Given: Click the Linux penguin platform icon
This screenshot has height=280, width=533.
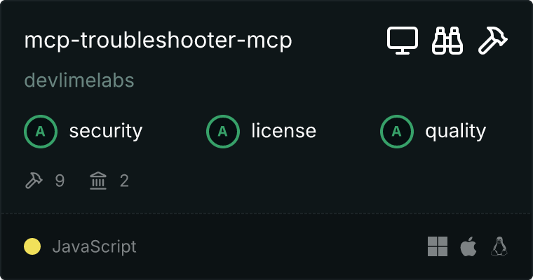Looking at the screenshot, I should click(499, 246).
